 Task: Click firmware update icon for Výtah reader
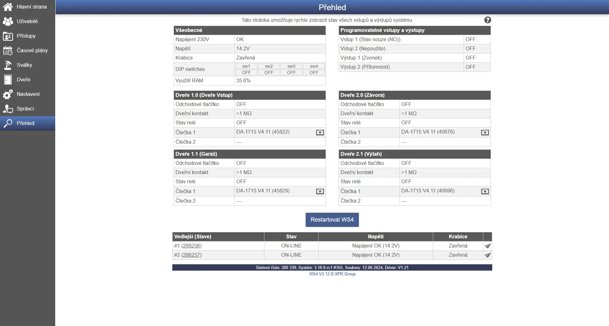(485, 191)
